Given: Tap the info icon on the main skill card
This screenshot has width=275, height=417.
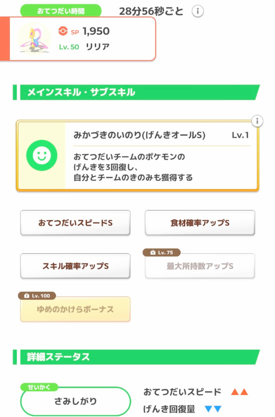Looking at the screenshot, I should [257, 121].
